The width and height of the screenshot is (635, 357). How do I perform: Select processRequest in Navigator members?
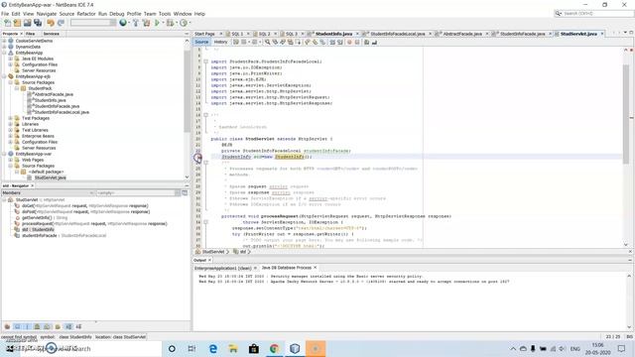[94, 224]
